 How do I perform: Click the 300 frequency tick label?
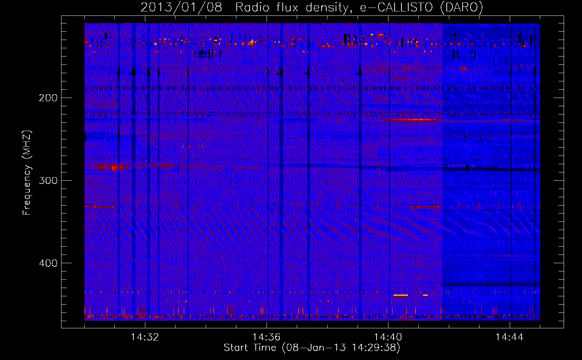pyautogui.click(x=48, y=180)
